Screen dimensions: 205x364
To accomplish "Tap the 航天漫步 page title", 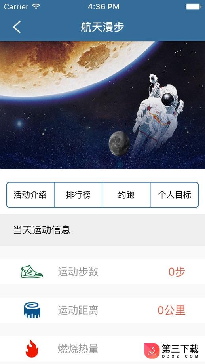I will tap(102, 27).
